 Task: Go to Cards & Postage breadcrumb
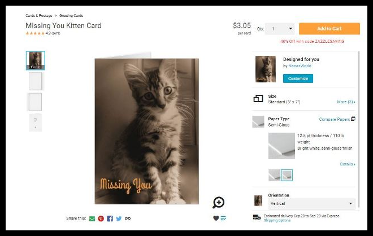pos(39,16)
